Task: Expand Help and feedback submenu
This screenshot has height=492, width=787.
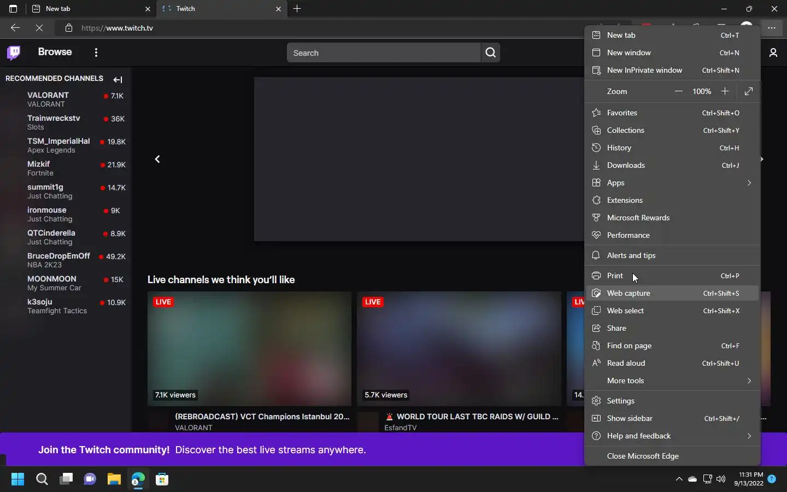Action: (x=672, y=436)
